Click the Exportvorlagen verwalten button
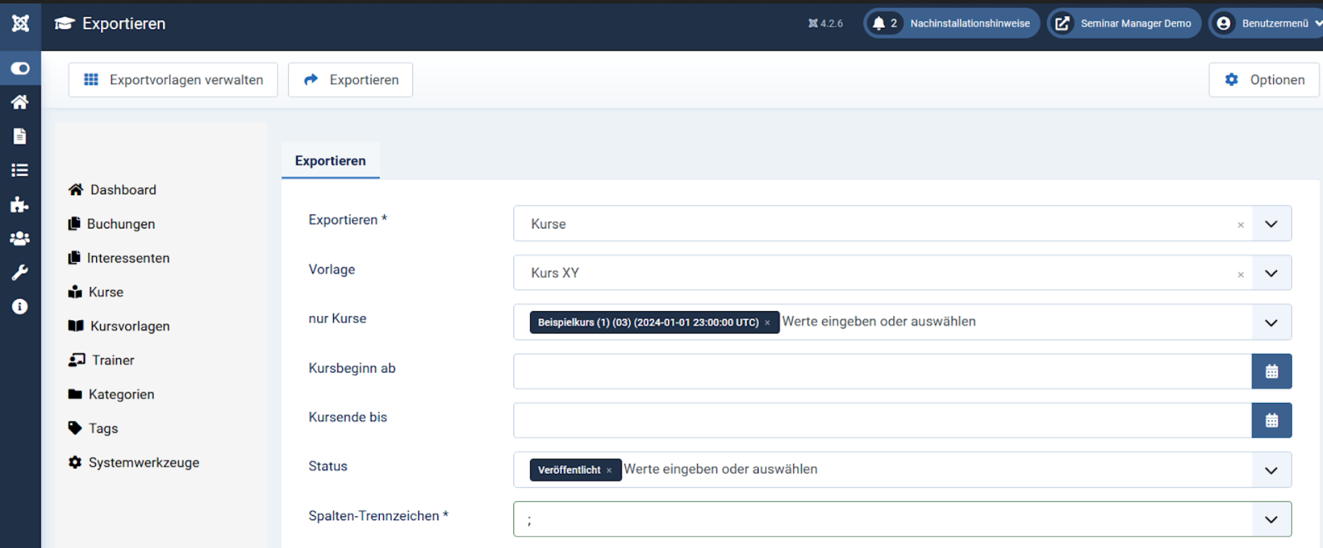Viewport: 1323px width, 548px height. click(x=173, y=80)
